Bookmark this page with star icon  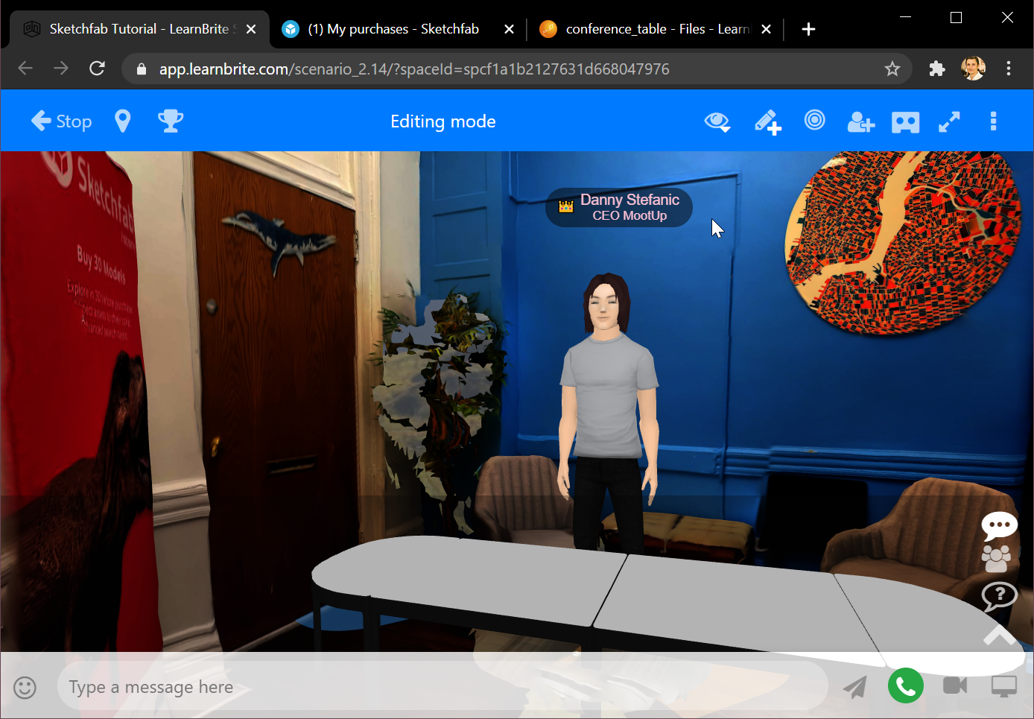892,69
